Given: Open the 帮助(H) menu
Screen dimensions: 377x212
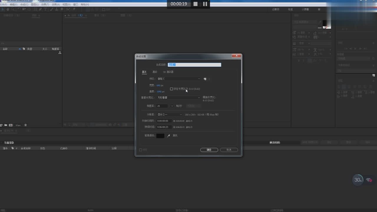Looking at the screenshot, I should 85,5.
